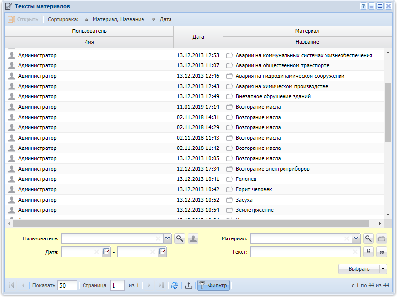The width and height of the screenshot is (397, 297).
Task: Select row Авария на химическом производстве
Action: click(195, 86)
